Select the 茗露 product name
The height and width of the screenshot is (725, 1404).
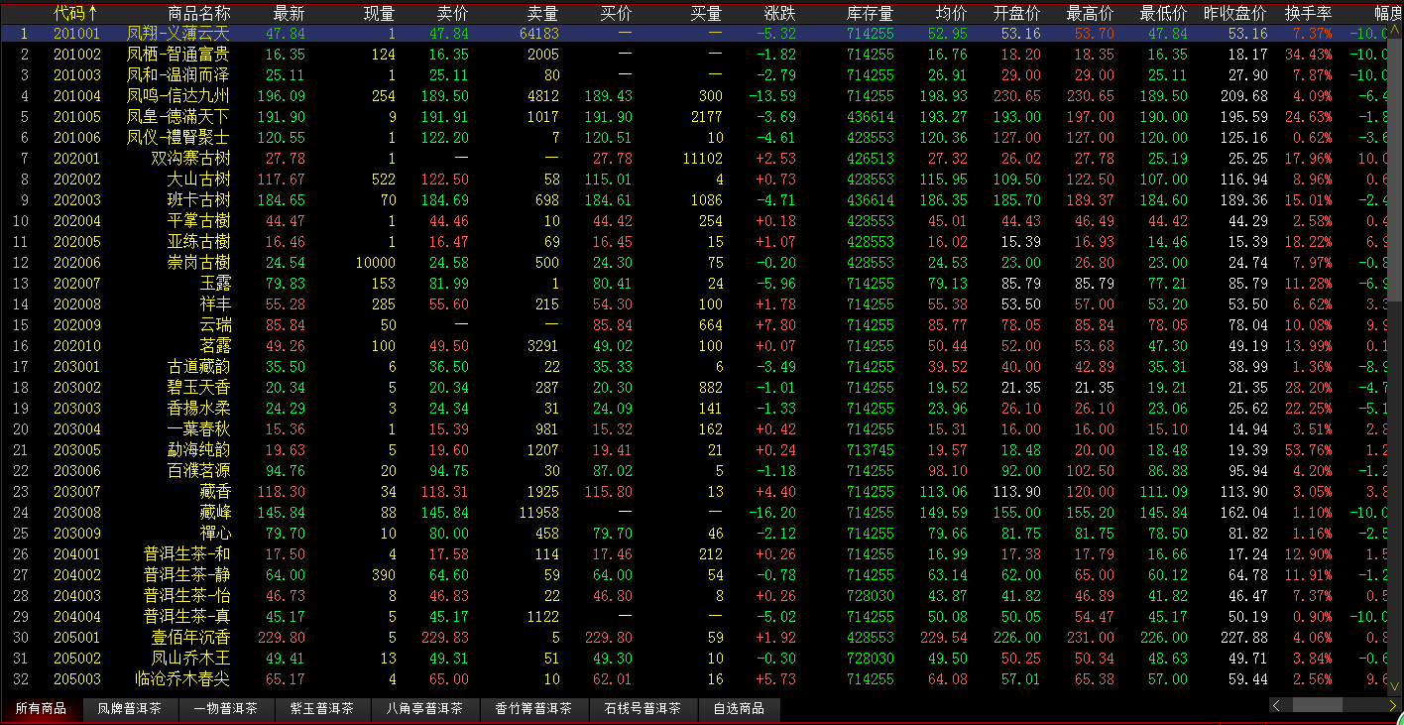215,346
